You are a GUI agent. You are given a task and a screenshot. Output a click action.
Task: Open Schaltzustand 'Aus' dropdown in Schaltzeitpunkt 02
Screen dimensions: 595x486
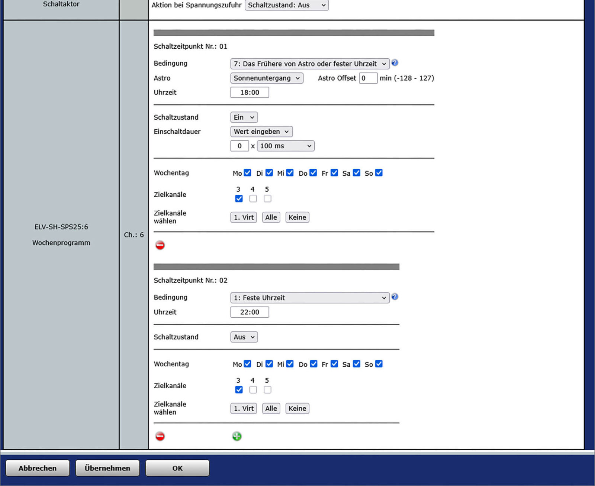(x=244, y=337)
